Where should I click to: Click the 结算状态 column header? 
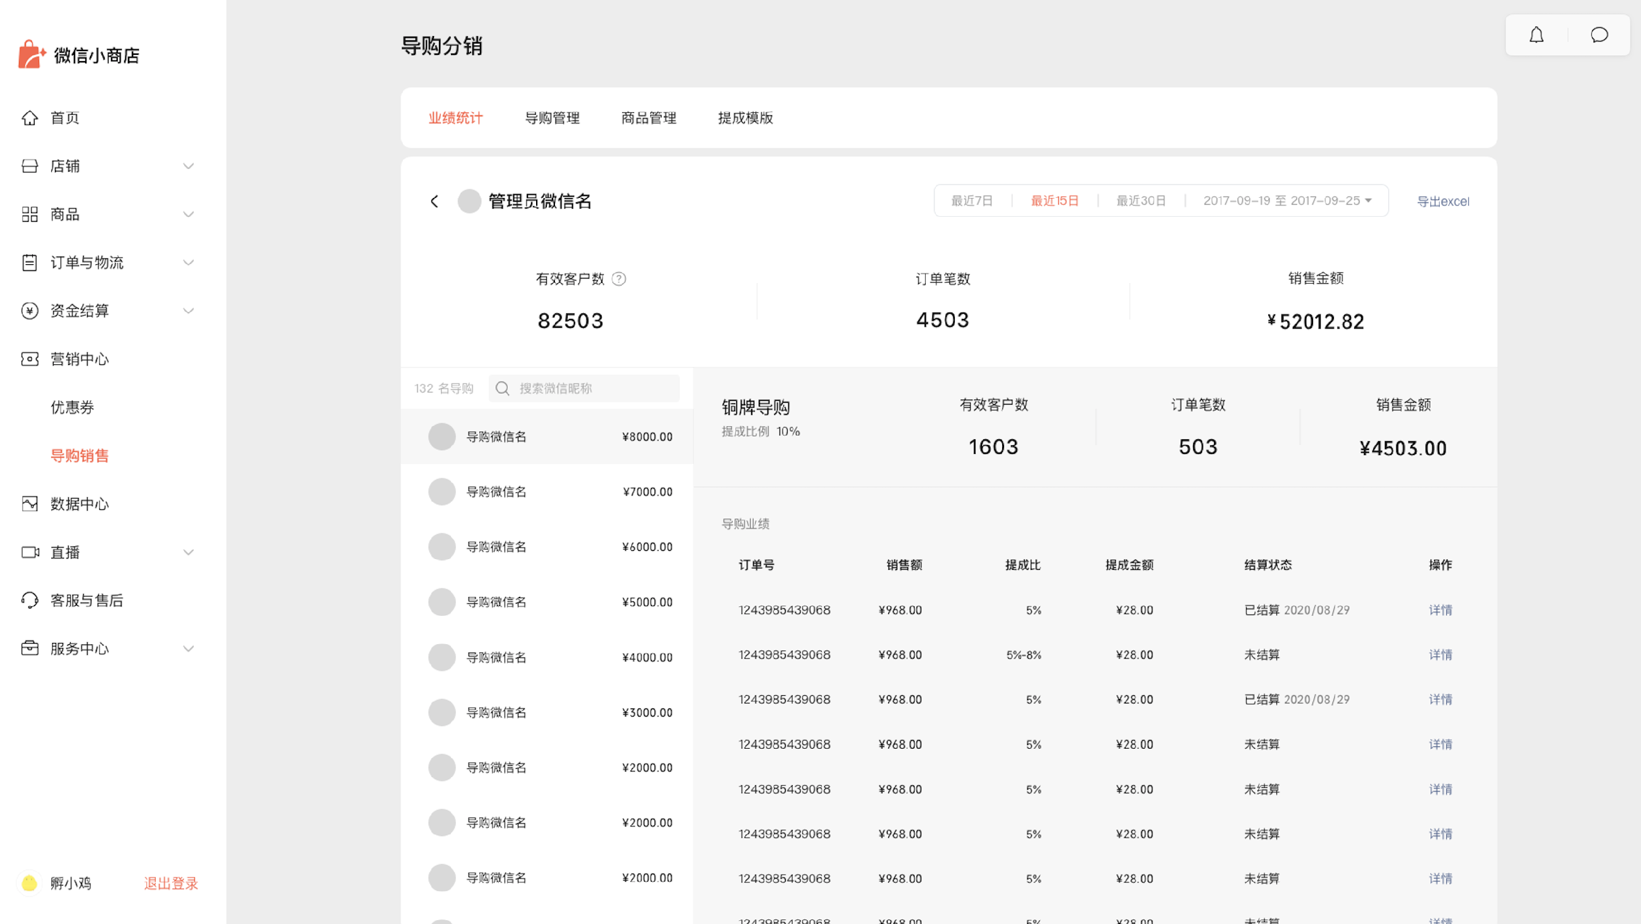pyautogui.click(x=1268, y=565)
